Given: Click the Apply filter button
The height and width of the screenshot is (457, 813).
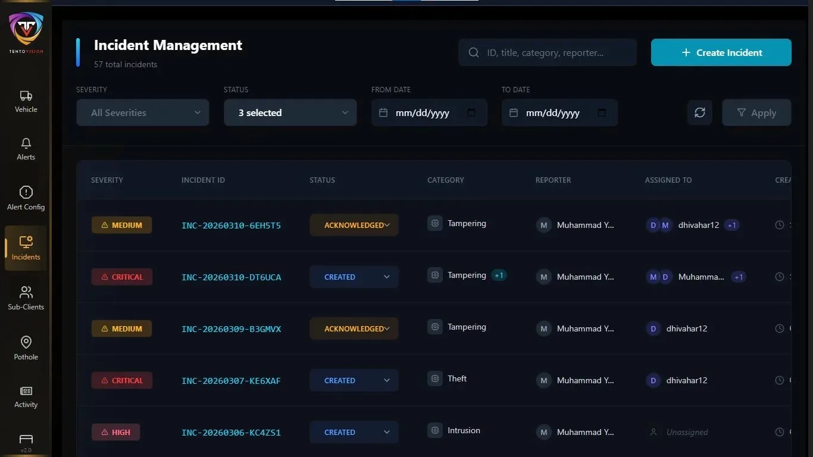Looking at the screenshot, I should pos(756,112).
